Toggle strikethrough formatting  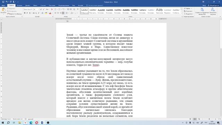[x=34, y=13]
